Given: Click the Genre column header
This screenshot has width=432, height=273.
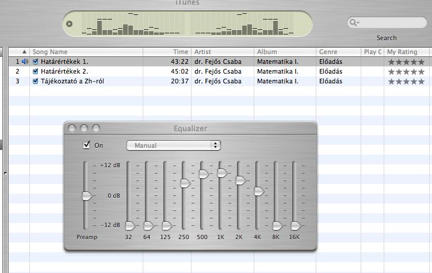Looking at the screenshot, I should click(338, 52).
